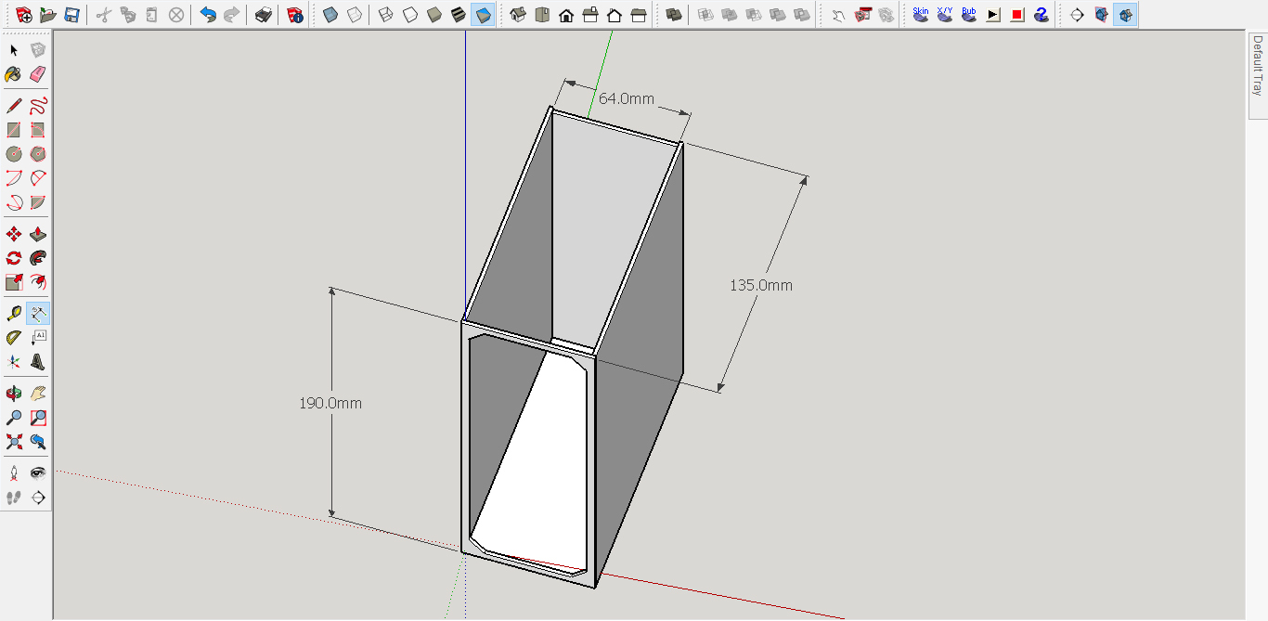The image size is (1268, 621).
Task: Click the crosshair circle icon in the top toolbar
Action: pyautogui.click(x=1077, y=15)
